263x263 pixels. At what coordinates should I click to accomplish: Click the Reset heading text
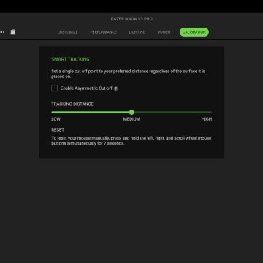tap(58, 130)
